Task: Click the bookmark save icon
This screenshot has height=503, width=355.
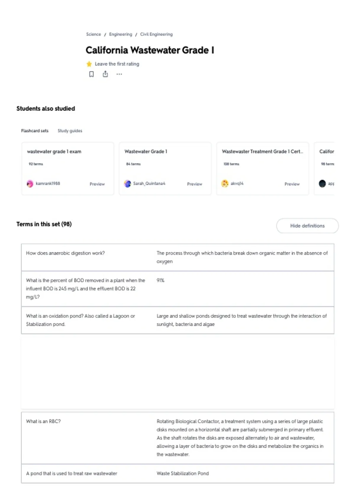Action: click(91, 74)
